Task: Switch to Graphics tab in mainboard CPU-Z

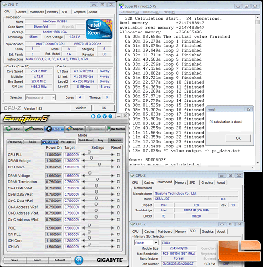Action: click(x=207, y=182)
